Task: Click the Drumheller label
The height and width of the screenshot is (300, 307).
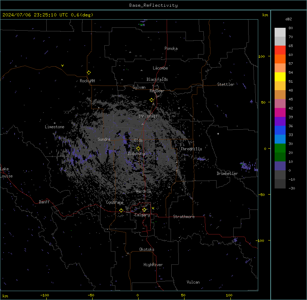Action: pyautogui.click(x=227, y=174)
